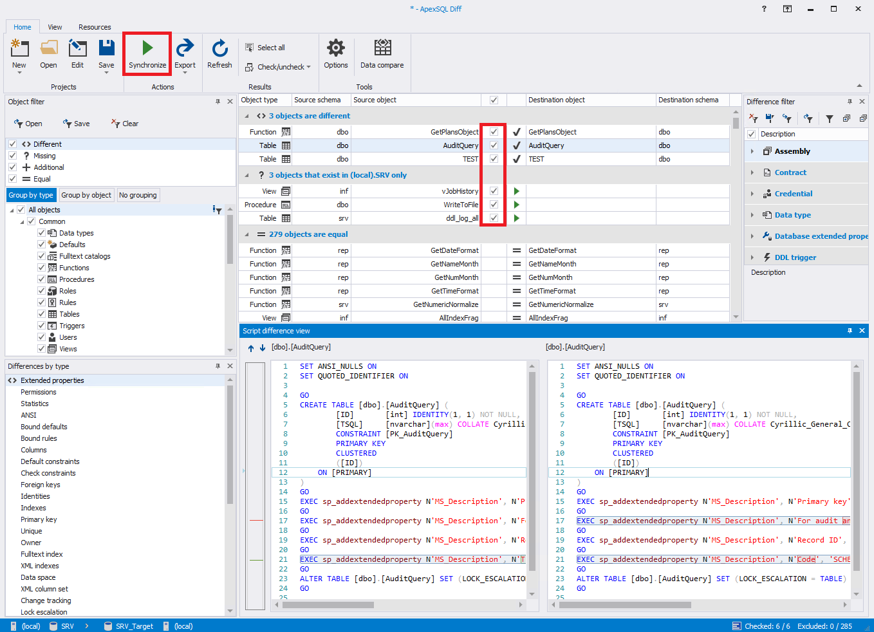This screenshot has height=632, width=874.
Task: Toggle the Missing filter checkbox
Action: coord(12,156)
